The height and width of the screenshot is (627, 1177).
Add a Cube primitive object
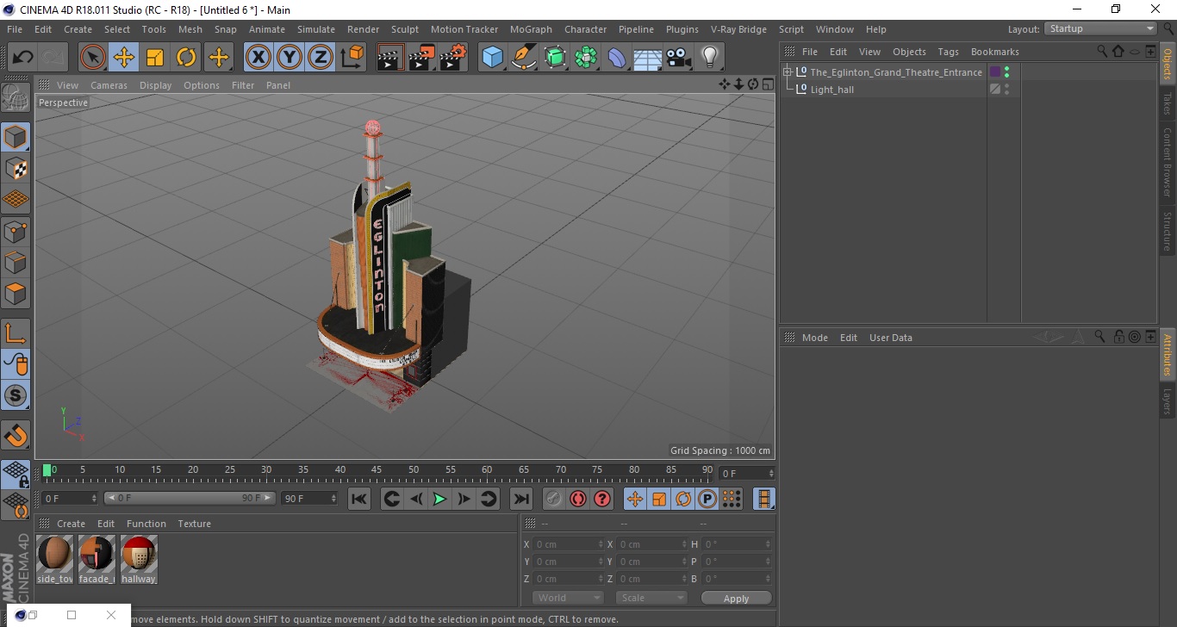click(x=493, y=58)
